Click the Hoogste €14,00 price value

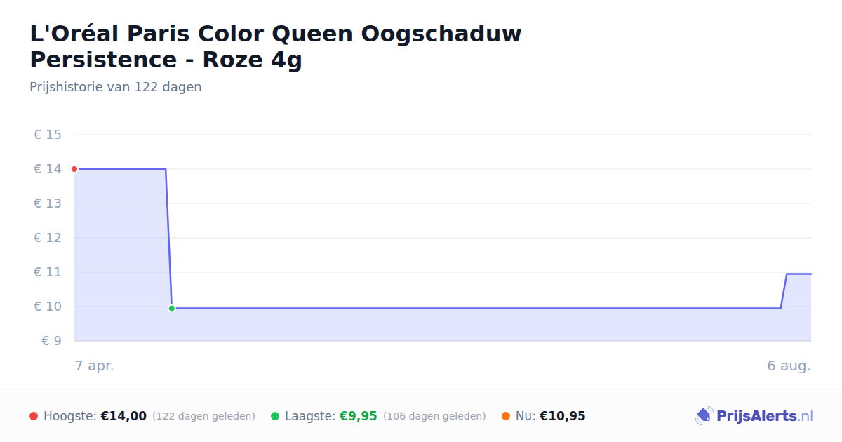pos(123,416)
